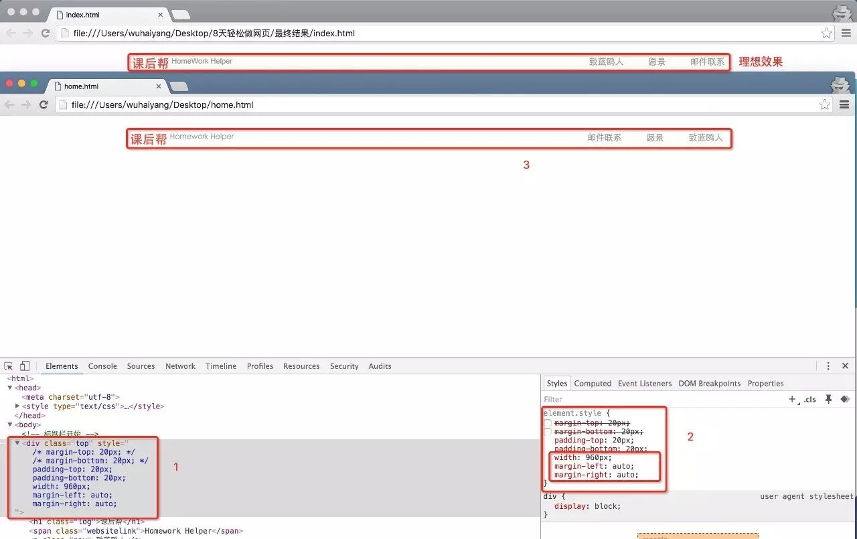Viewport: 857px width, 539px height.
Task: Click forward arrow in home.html window
Action: click(x=26, y=104)
